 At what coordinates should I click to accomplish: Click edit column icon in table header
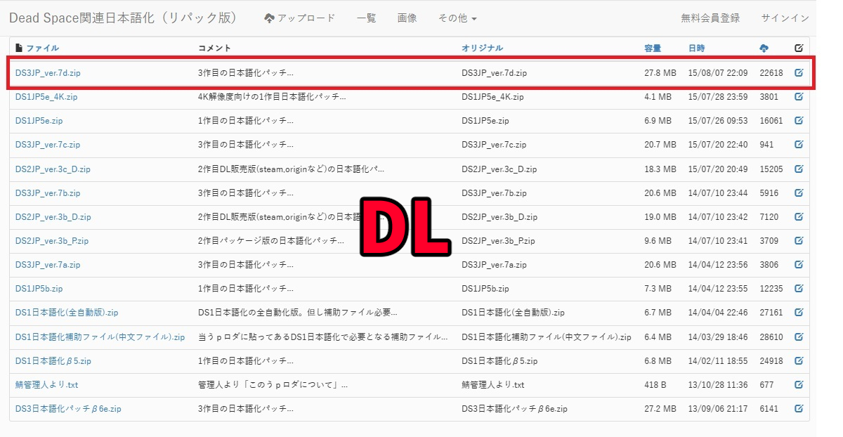pos(799,48)
